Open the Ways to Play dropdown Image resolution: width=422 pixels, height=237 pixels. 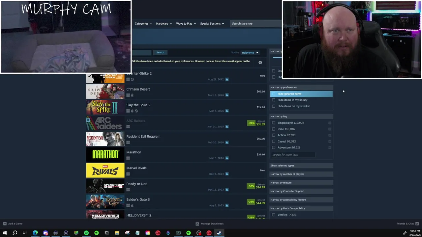coord(186,23)
